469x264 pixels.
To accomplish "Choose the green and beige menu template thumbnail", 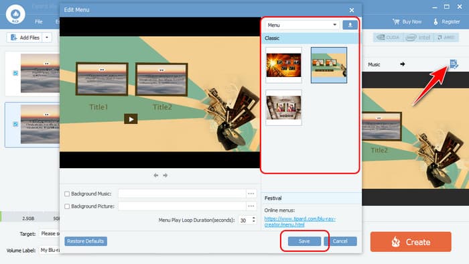I will 329,65.
